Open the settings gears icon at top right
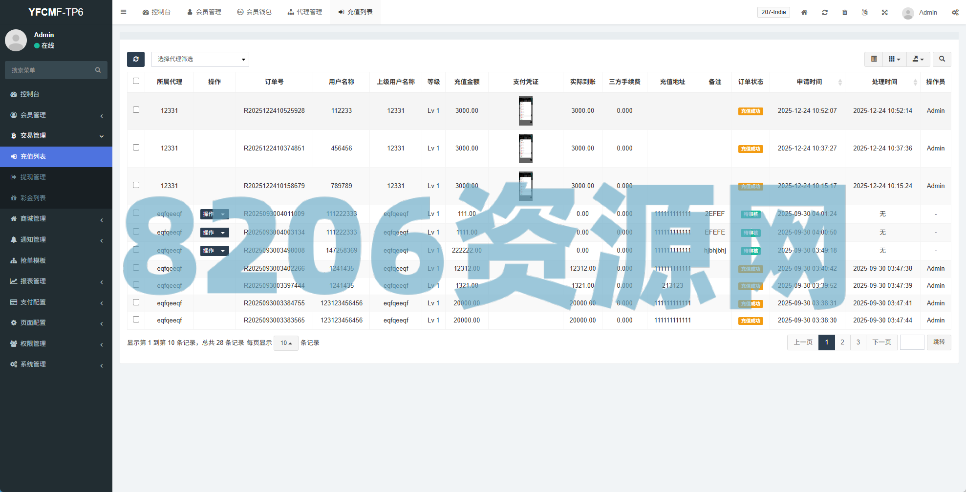Screen dimensions: 966x492 pos(955,12)
